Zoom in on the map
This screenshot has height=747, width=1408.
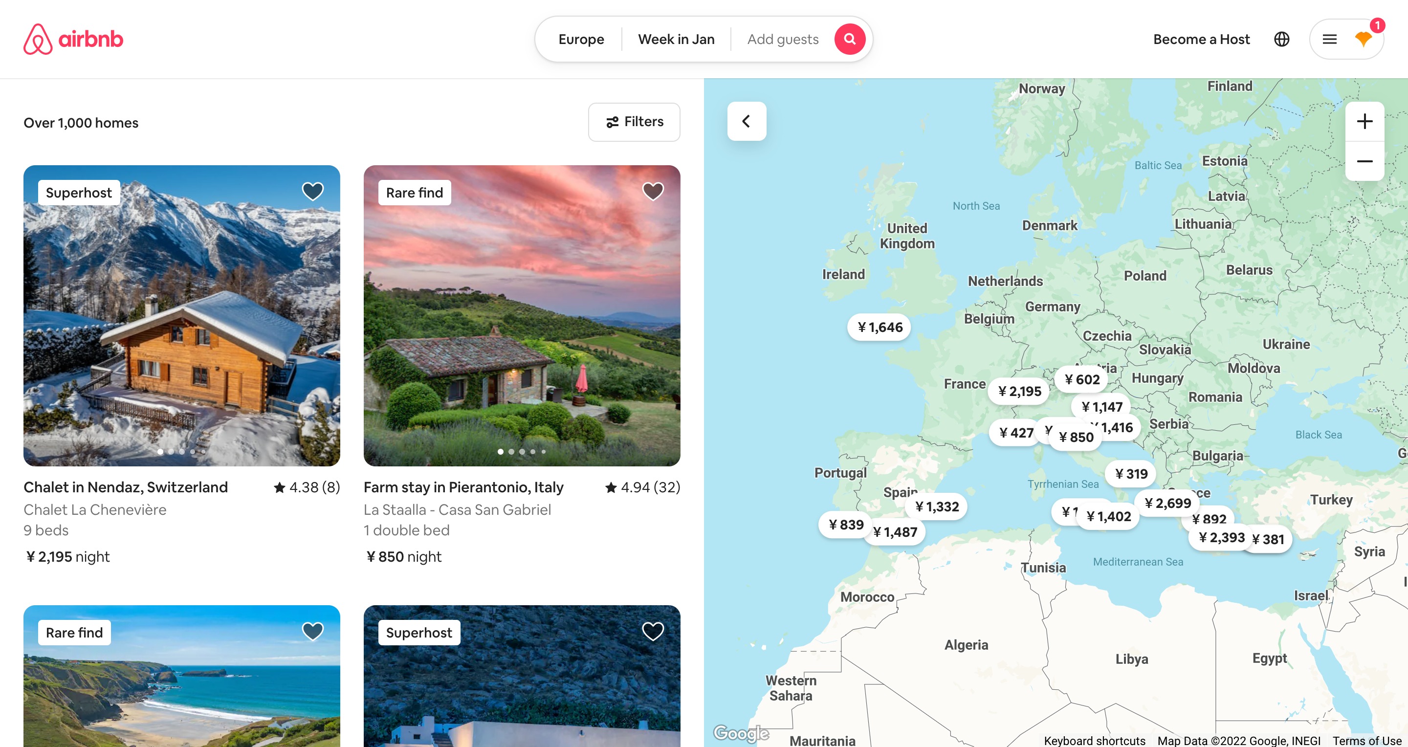[1364, 121]
